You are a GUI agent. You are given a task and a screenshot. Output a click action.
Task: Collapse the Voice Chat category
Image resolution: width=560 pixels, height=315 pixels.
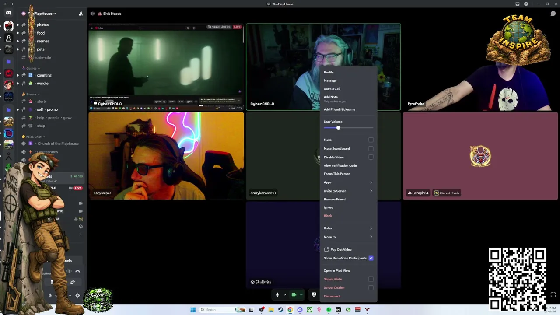(33, 136)
